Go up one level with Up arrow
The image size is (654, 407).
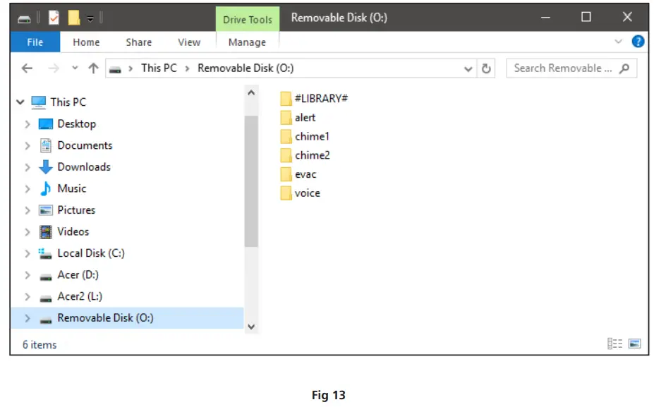[x=93, y=68]
